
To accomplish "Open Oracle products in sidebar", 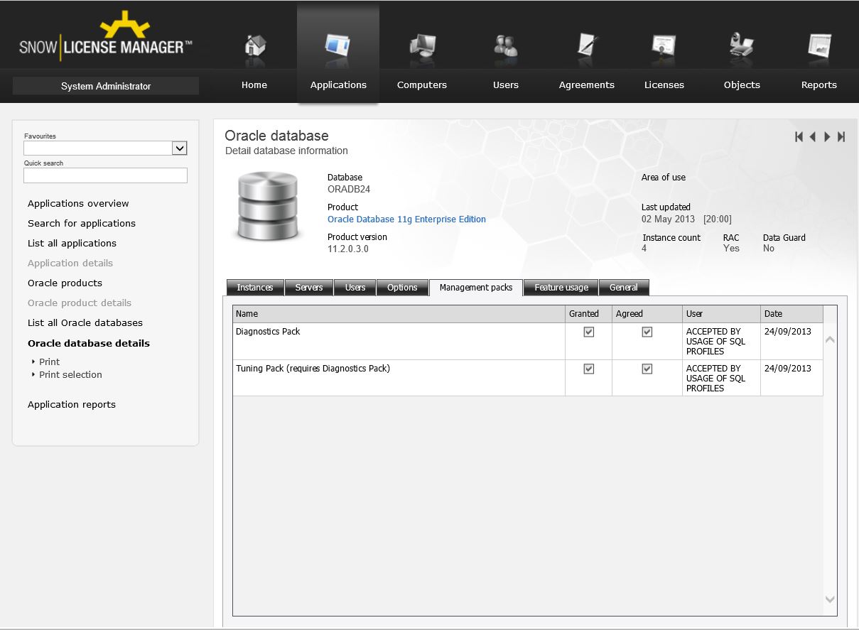I will point(65,283).
